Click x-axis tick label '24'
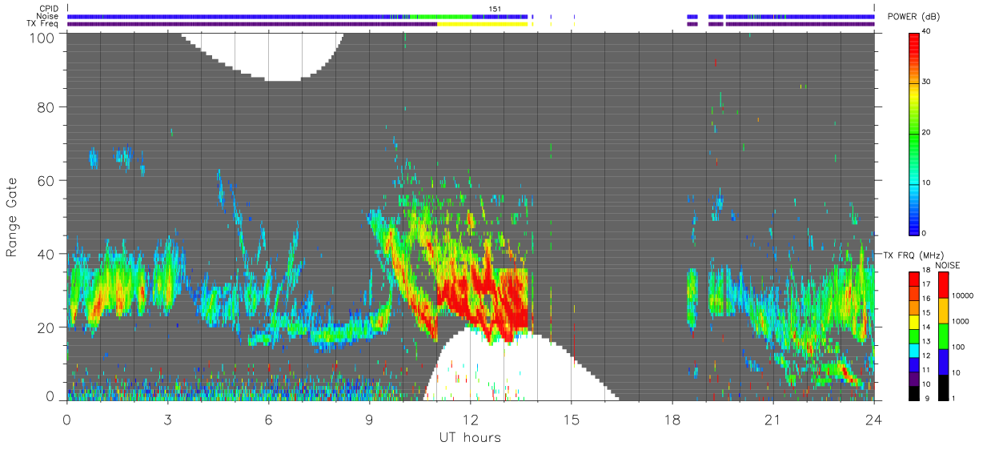 coord(874,420)
